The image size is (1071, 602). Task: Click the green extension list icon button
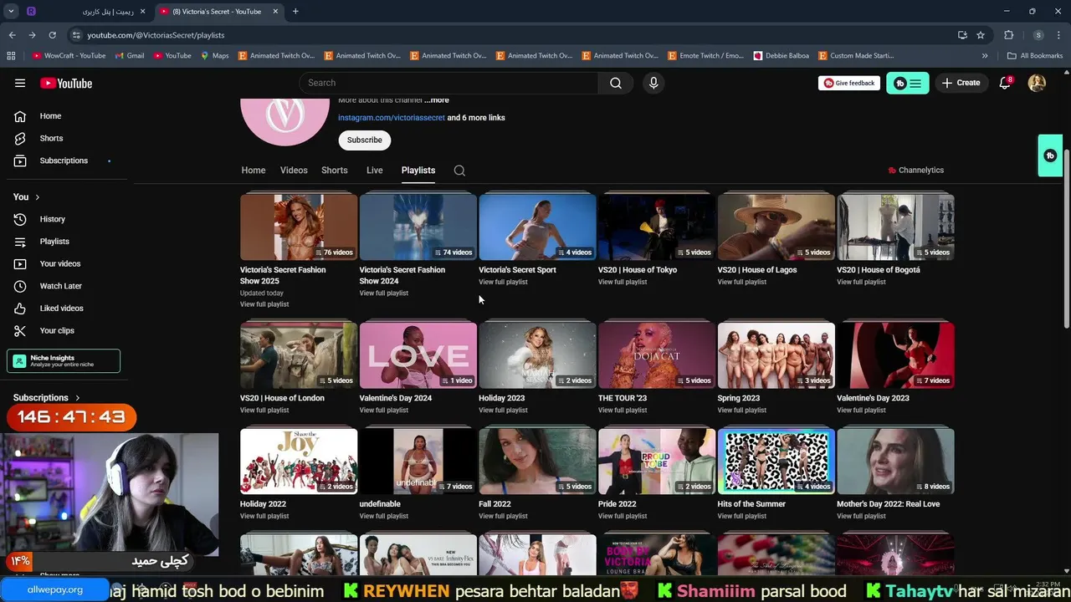click(907, 83)
